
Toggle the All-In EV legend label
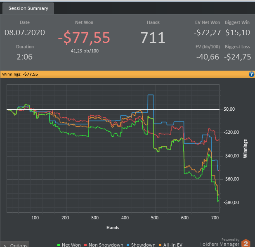point(173,245)
